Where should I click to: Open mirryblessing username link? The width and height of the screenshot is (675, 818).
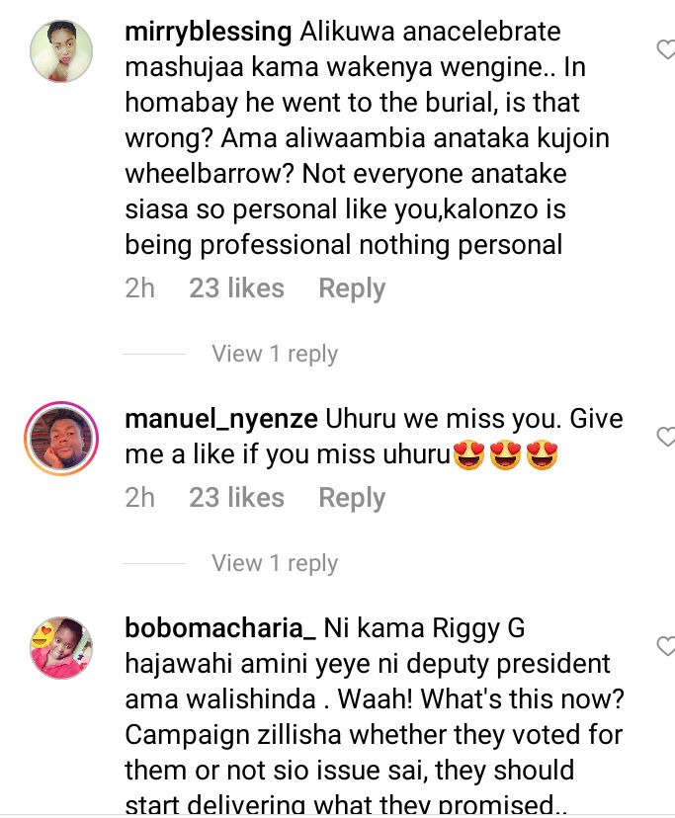(209, 33)
